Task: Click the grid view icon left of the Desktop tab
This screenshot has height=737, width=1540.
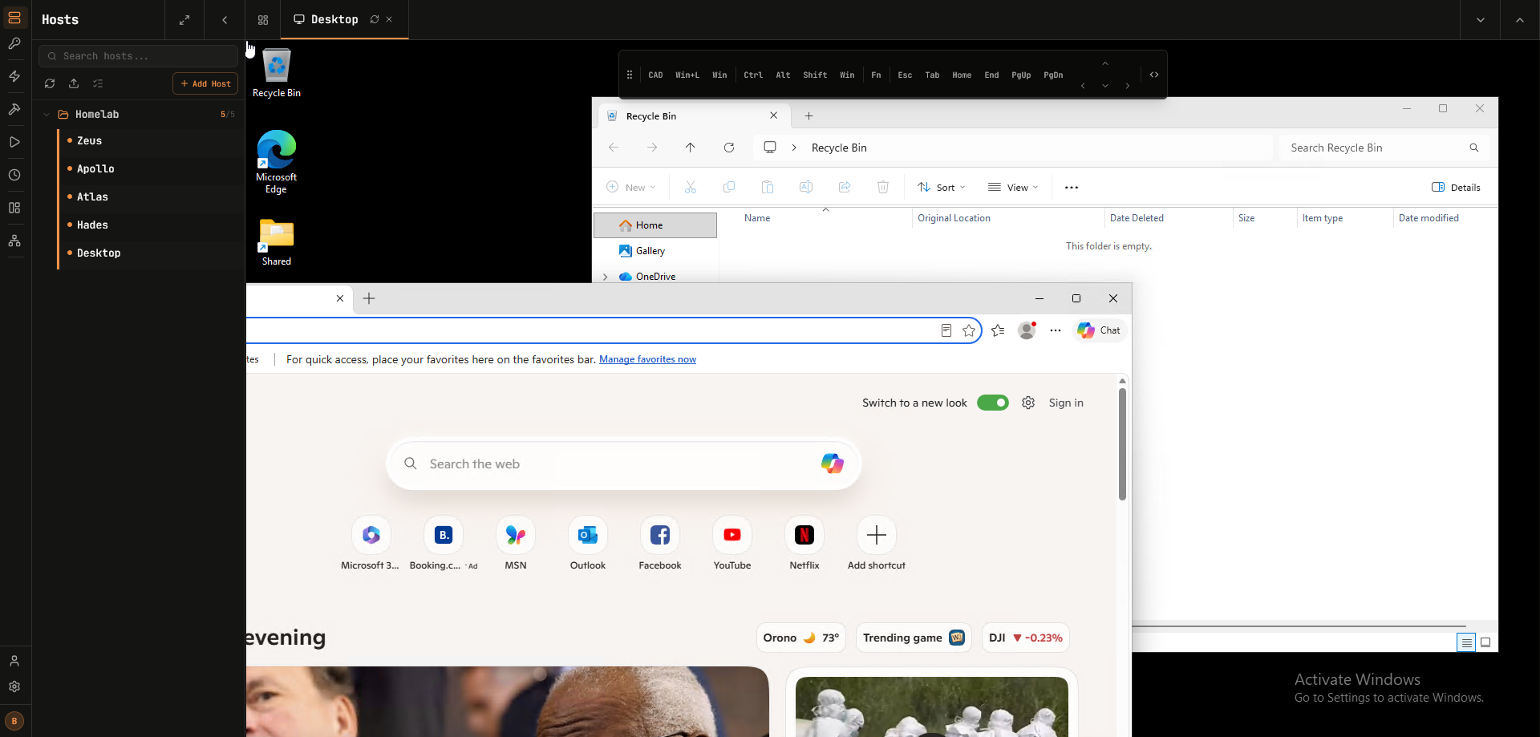Action: click(263, 19)
